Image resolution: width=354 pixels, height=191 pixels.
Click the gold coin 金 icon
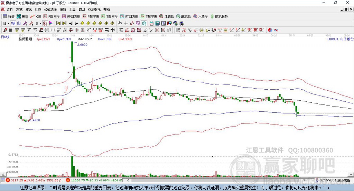coord(202,30)
